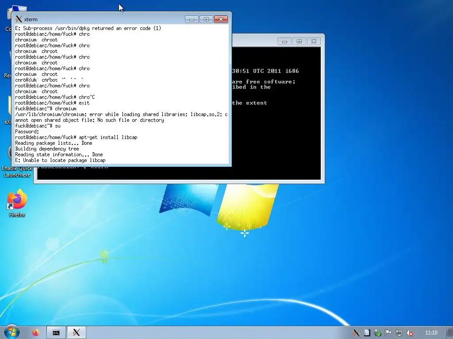Click 'are free software;' in black console
The height and width of the screenshot is (339, 453).
[264, 82]
